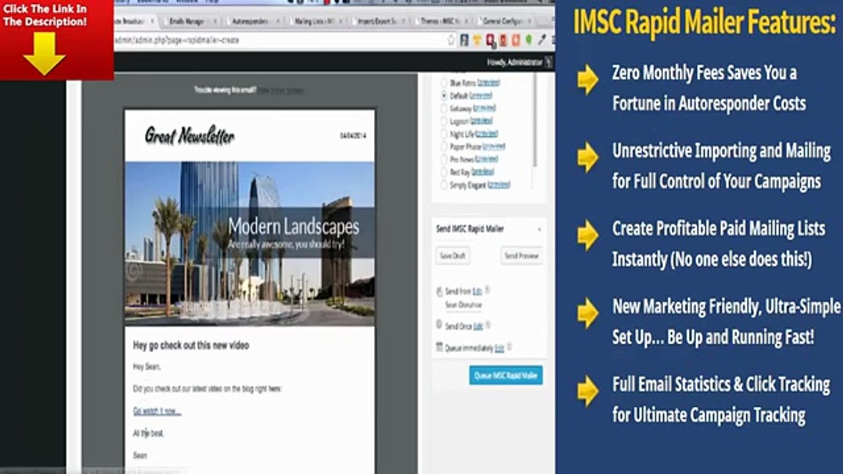Open the Pro News preview link

(x=486, y=159)
